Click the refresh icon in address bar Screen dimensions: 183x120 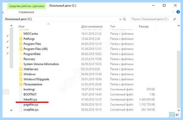click(124, 19)
